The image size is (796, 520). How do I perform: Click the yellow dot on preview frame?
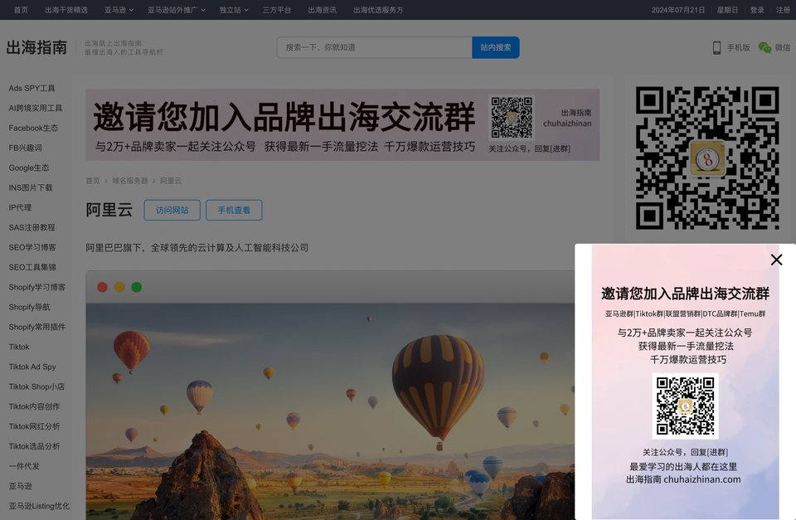tap(119, 288)
